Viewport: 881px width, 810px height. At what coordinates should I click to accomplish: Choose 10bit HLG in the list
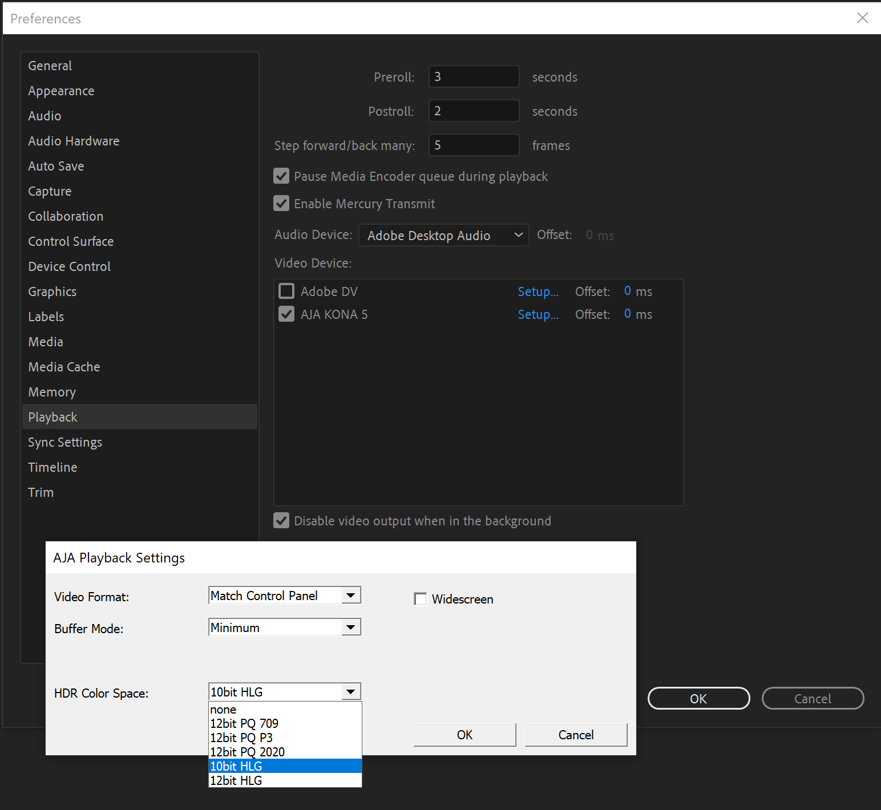point(285,766)
